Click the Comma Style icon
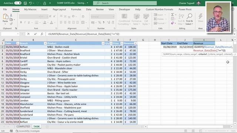 pyautogui.click(x=104, y=23)
